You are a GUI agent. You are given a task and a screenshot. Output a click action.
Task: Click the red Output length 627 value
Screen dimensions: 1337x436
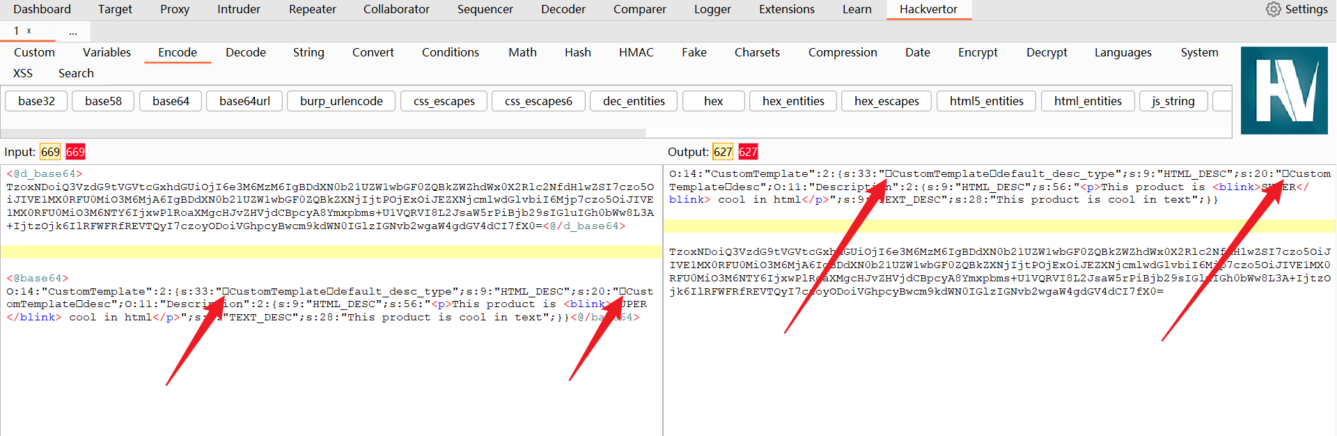(748, 152)
